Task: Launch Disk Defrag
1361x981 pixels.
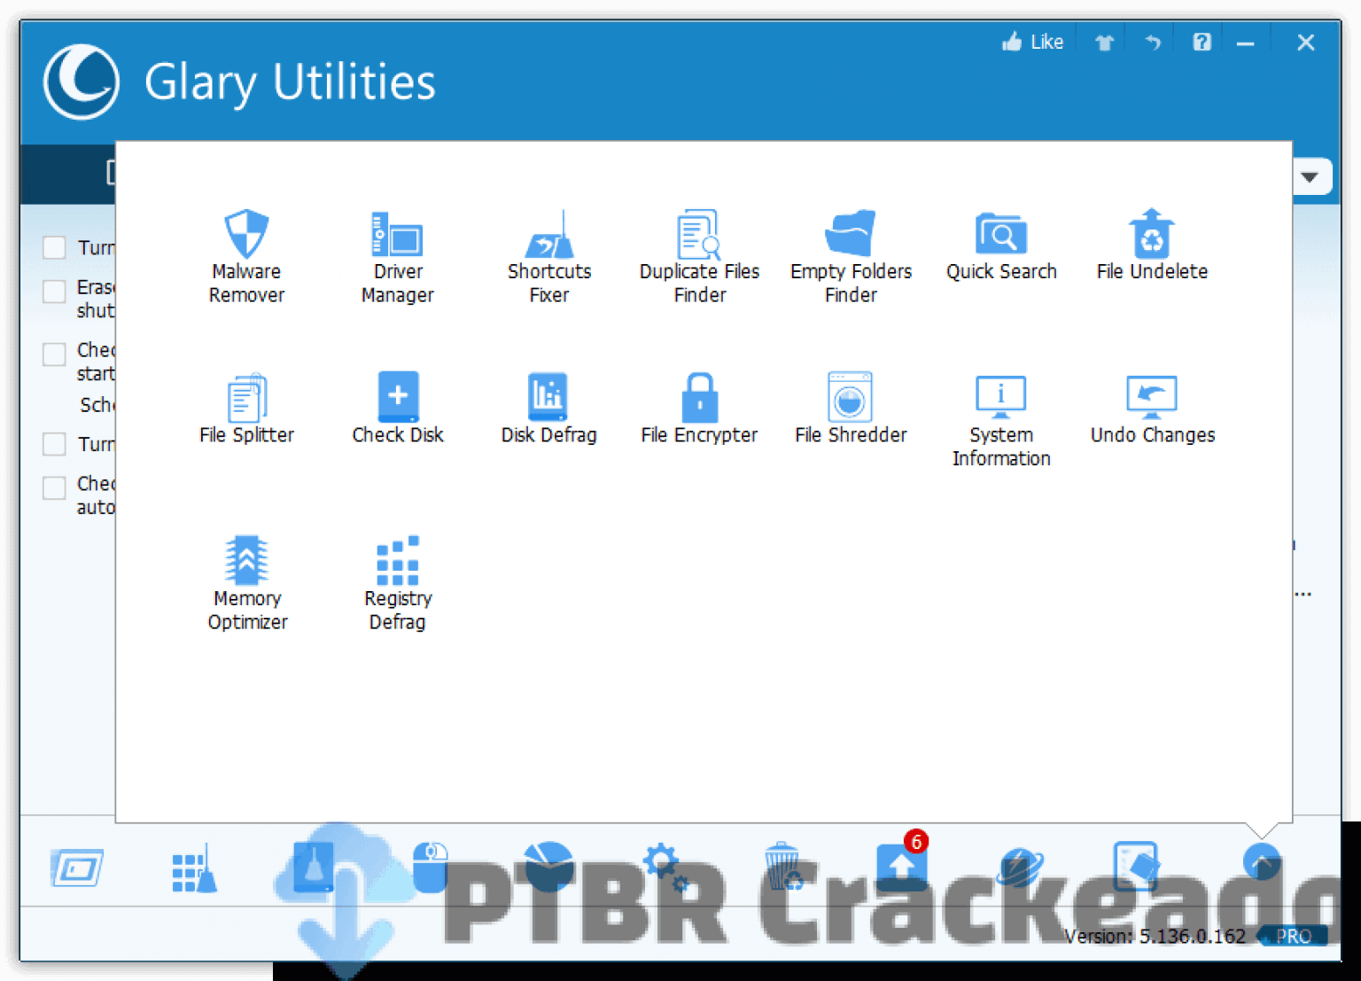Action: point(548,409)
